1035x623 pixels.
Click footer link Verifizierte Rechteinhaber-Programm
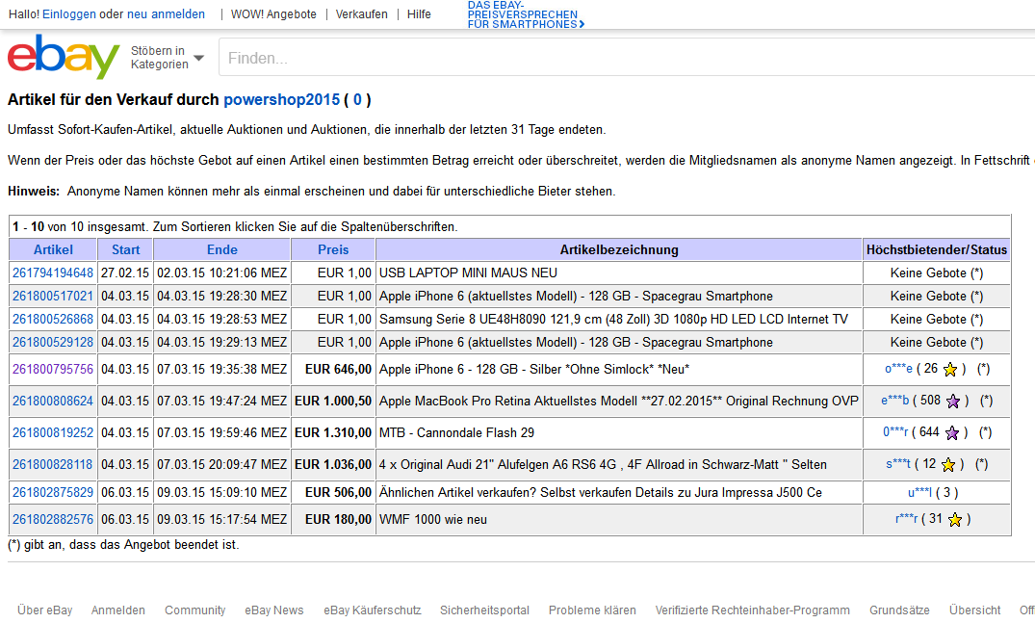753,610
